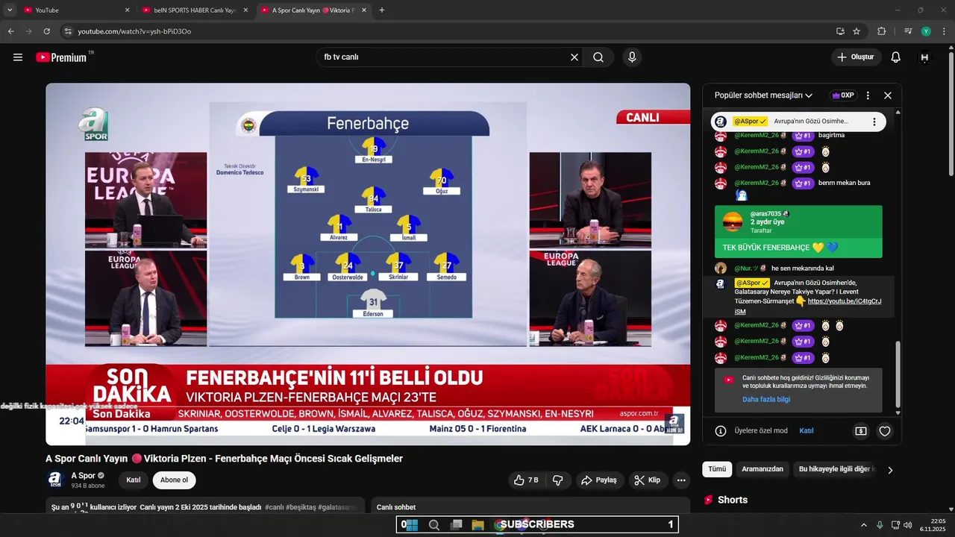The height and width of the screenshot is (537, 955).
Task: Open pinned ASpor message options menu
Action: 874,122
